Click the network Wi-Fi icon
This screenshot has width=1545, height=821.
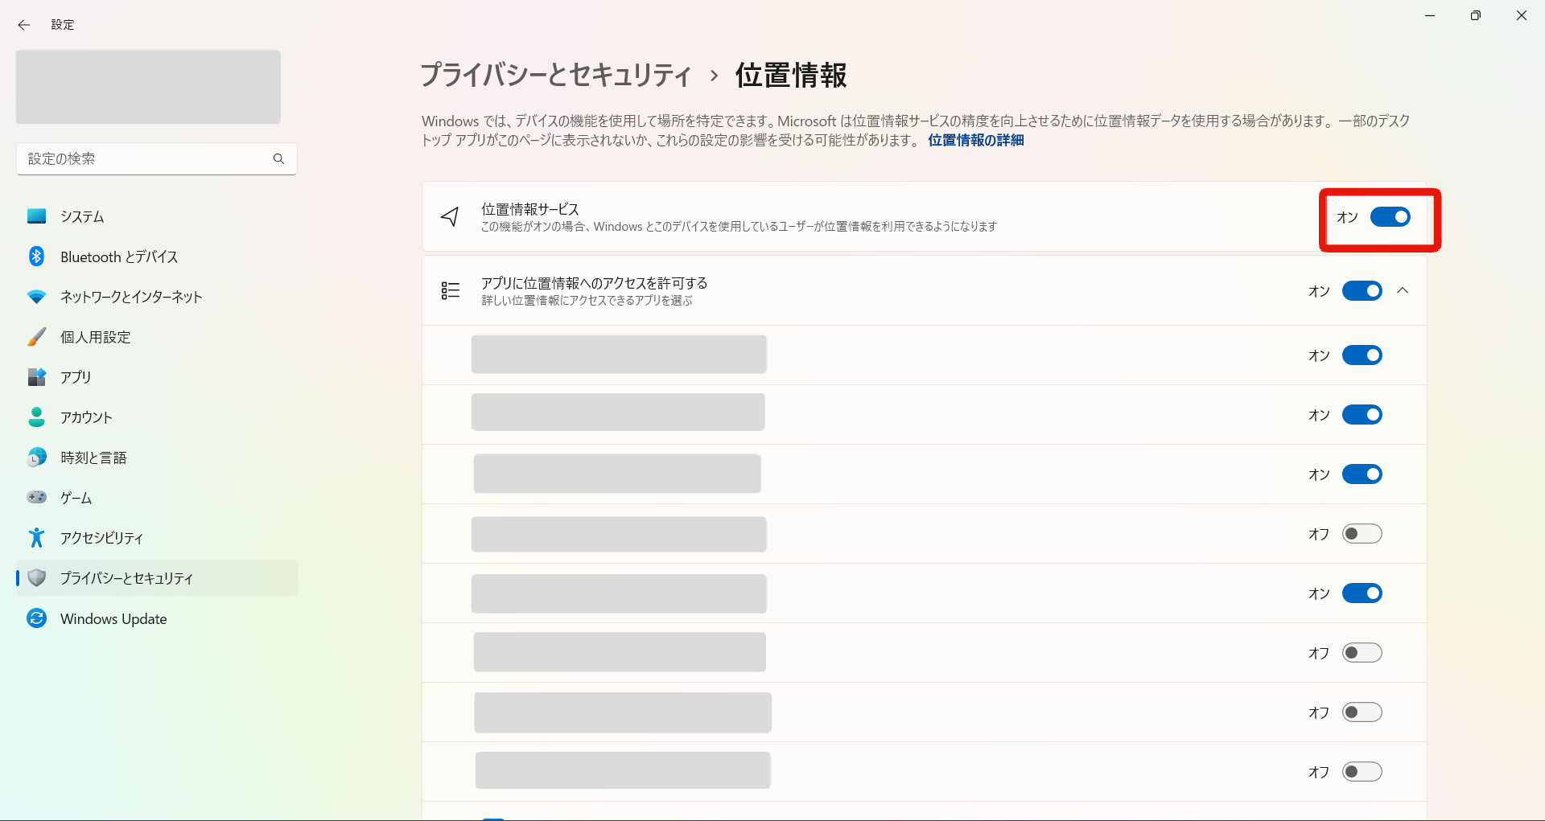point(36,297)
